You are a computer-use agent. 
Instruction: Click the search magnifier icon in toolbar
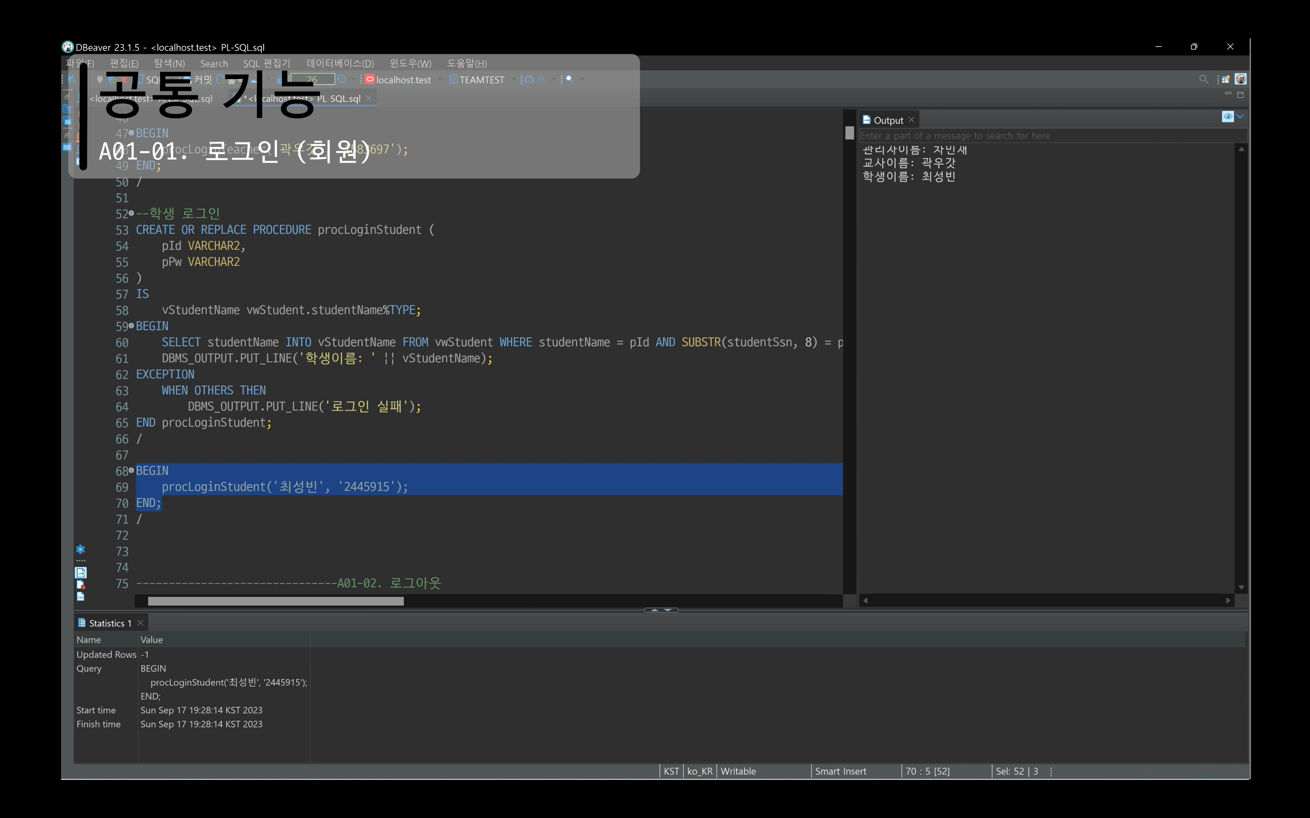pos(1203,79)
